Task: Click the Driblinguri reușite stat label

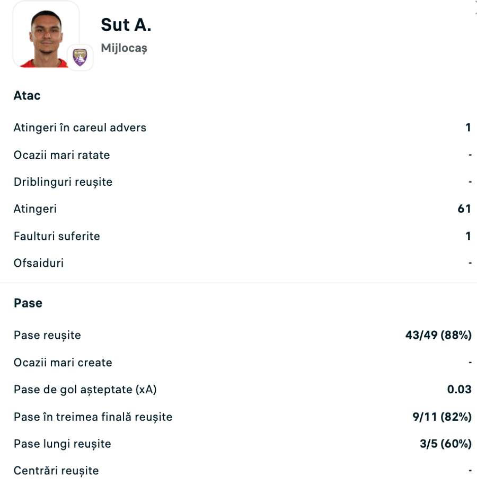Action: [x=63, y=182]
